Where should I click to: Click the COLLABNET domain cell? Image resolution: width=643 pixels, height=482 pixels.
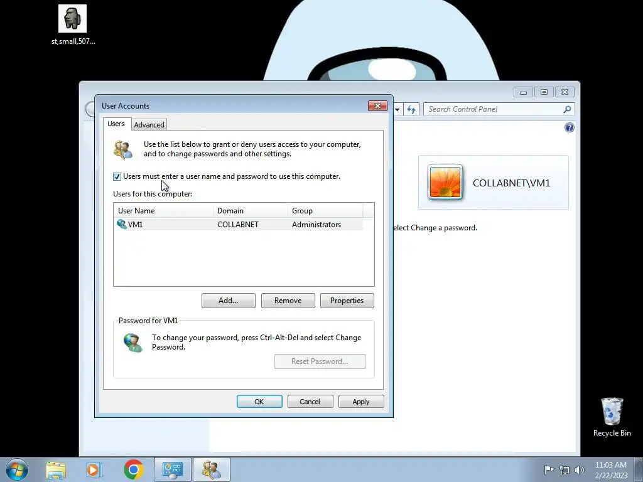(238, 225)
